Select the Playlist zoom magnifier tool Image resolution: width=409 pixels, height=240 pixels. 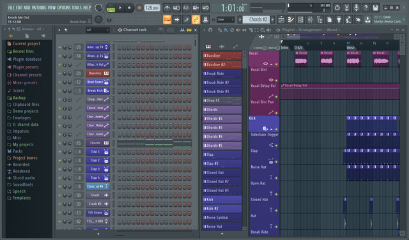click(x=263, y=30)
